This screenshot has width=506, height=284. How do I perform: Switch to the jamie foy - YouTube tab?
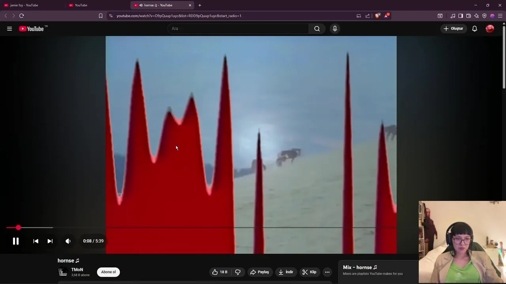pos(32,5)
